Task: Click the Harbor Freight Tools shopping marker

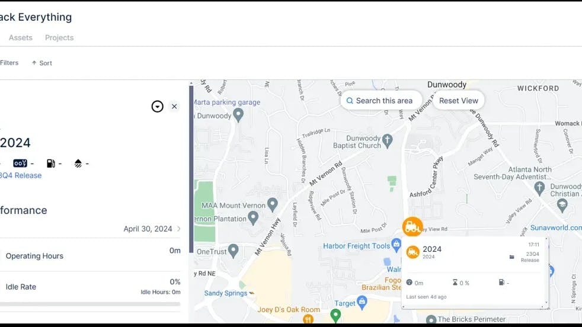Action: pos(396,245)
